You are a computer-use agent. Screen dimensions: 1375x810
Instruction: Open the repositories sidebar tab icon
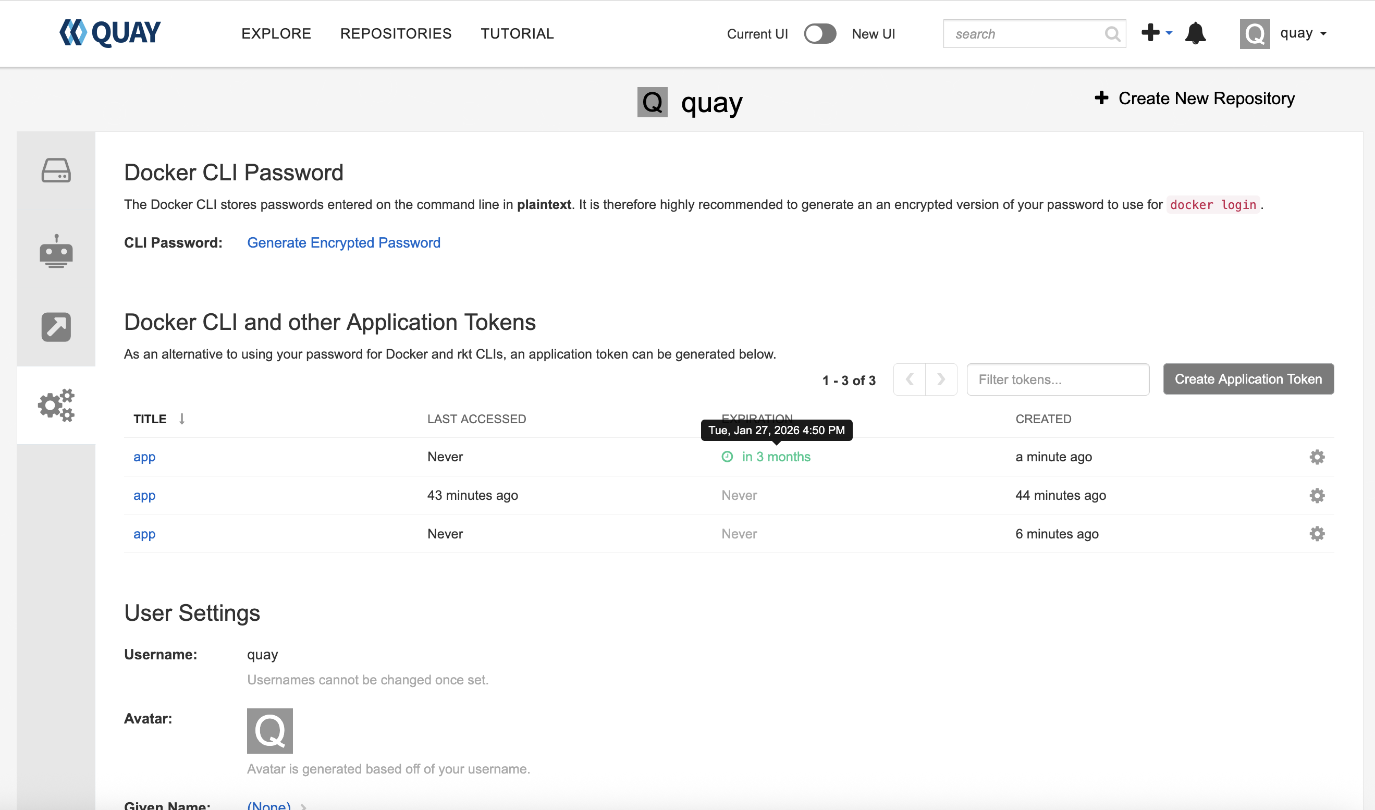click(x=56, y=170)
